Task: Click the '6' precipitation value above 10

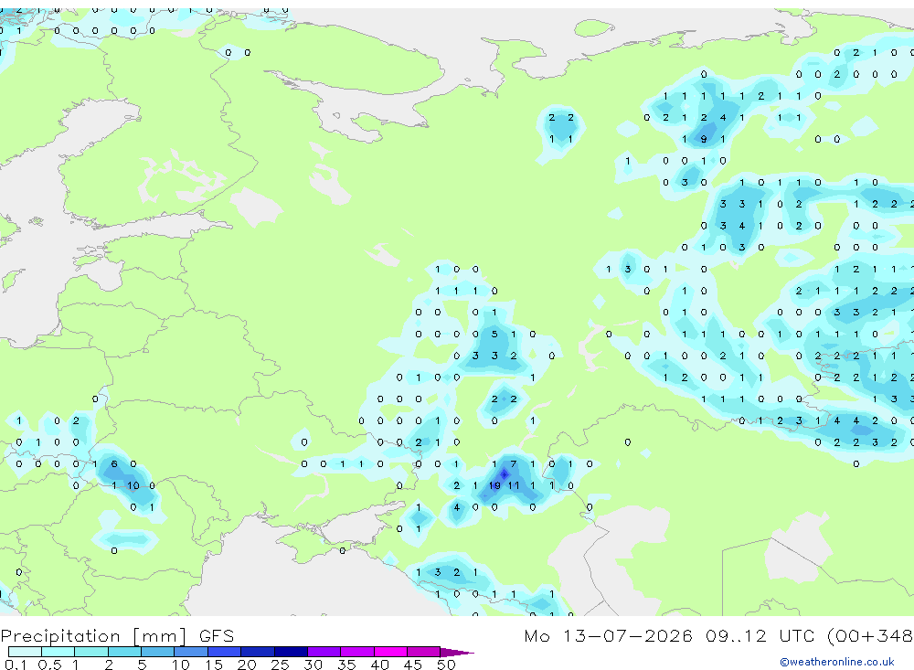Action: pyautogui.click(x=114, y=464)
